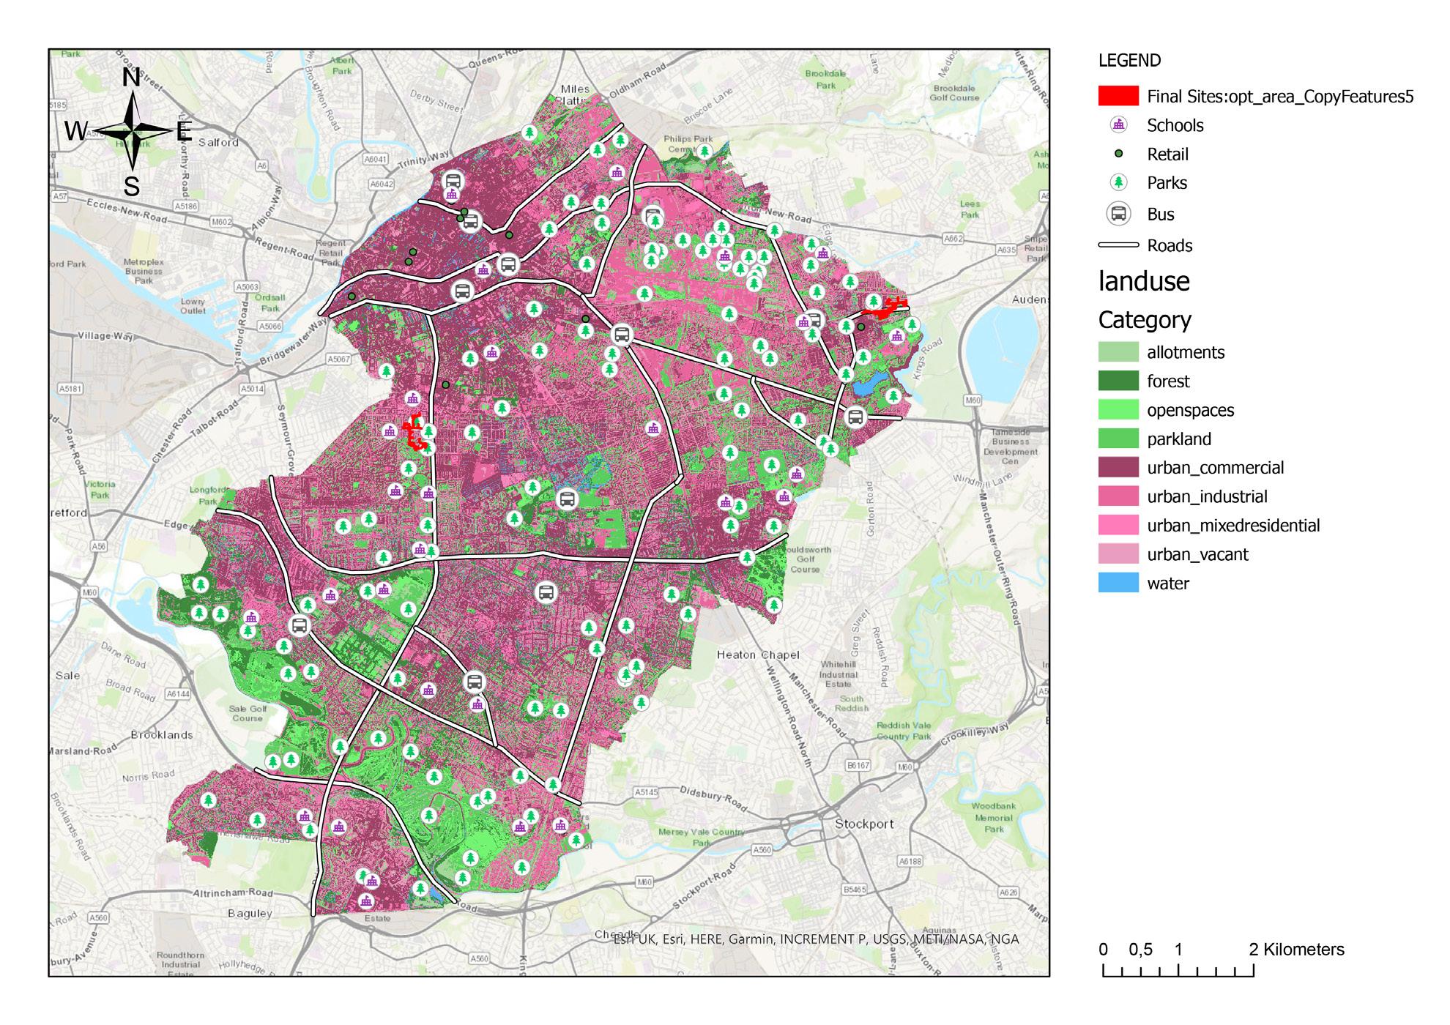
Task: Click the red Final Sites swatch
Action: point(1118,96)
